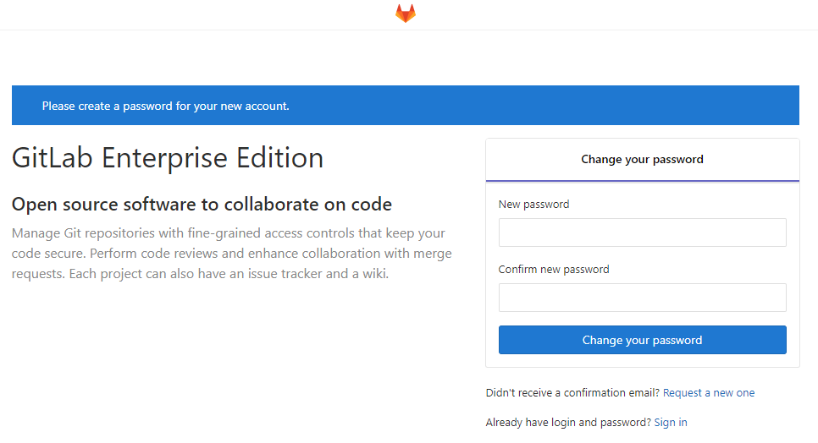Focus the New password field
Image resolution: width=818 pixels, height=443 pixels.
click(x=642, y=232)
